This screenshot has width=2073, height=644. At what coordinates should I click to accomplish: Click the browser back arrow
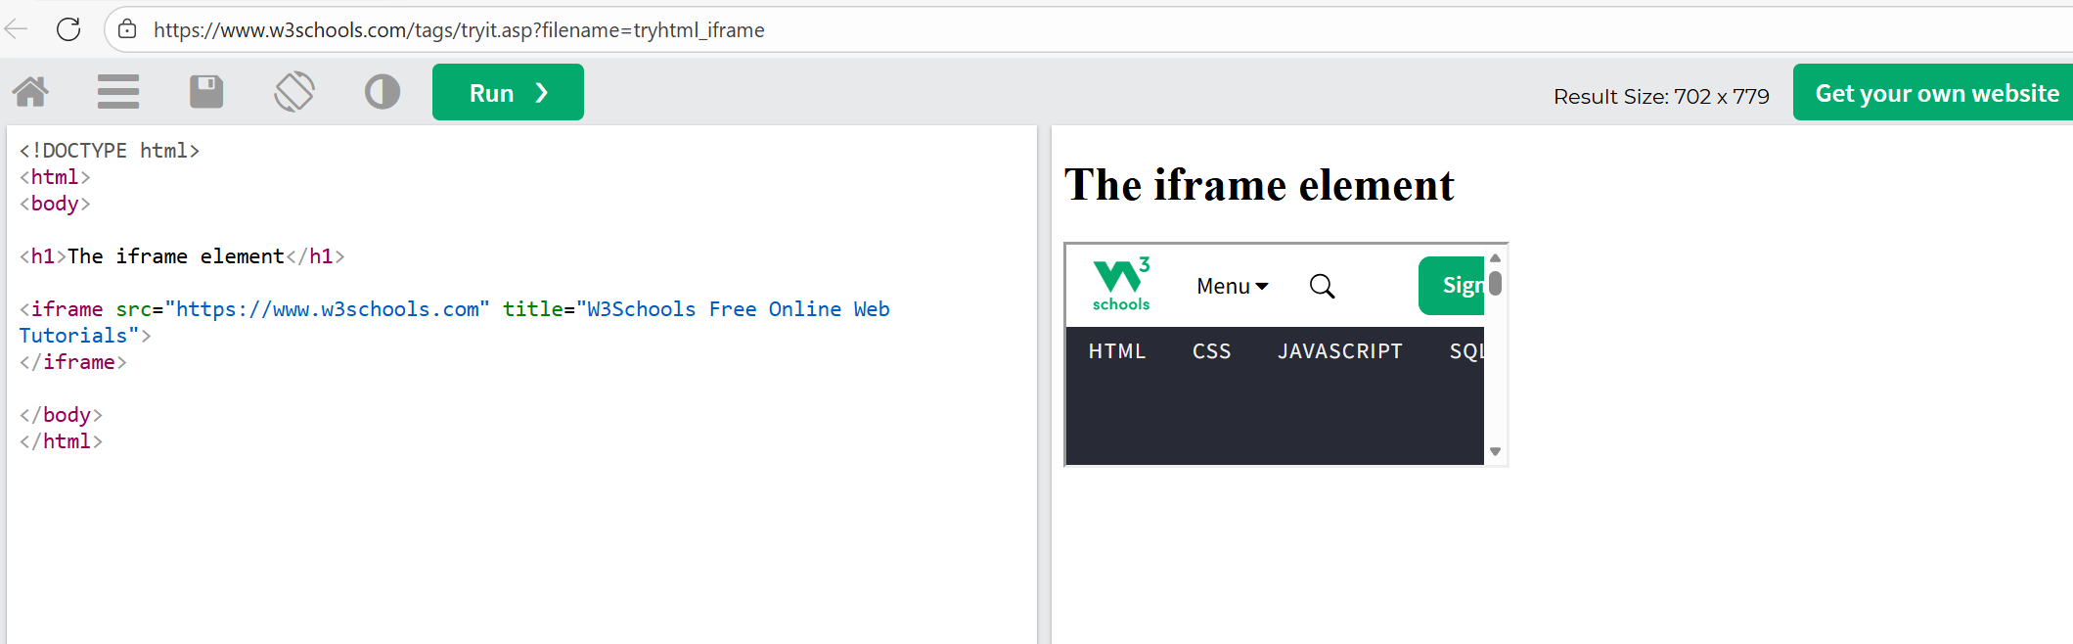17,29
